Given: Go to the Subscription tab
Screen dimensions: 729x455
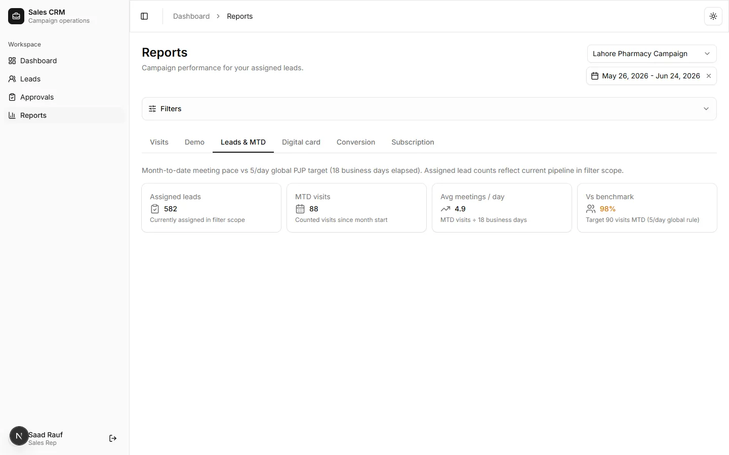Looking at the screenshot, I should (x=413, y=142).
